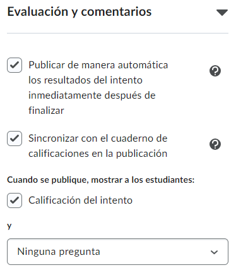The height and width of the screenshot is (277, 236).
Task: Click the 'y' label above the dropdown
Action: (9, 226)
